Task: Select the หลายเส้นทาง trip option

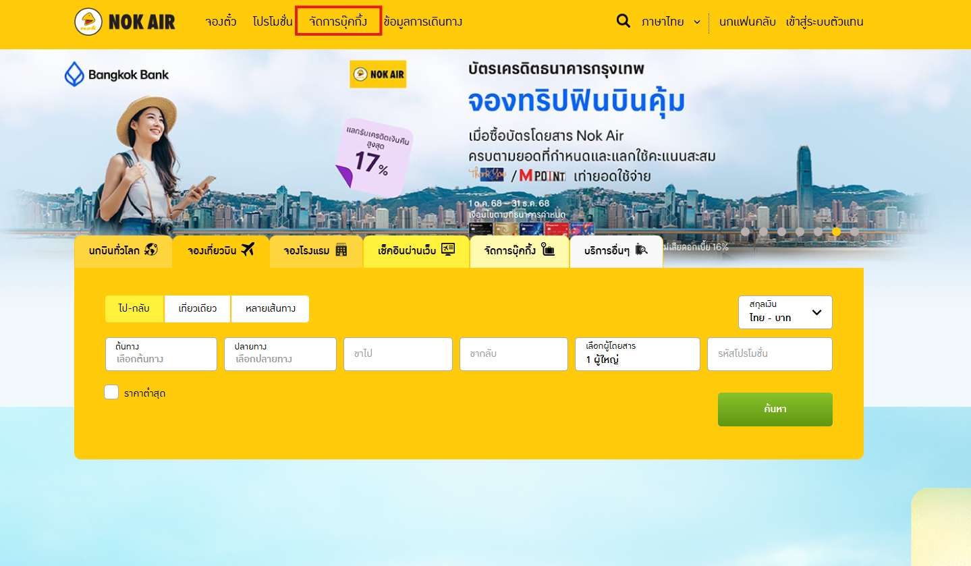Action: [270, 308]
